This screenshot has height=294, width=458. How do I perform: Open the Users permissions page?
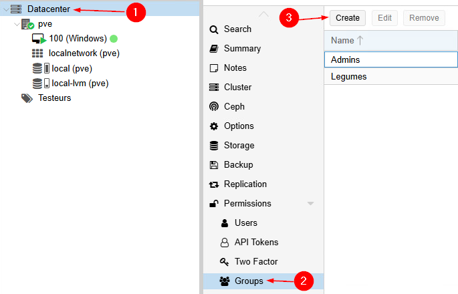245,223
